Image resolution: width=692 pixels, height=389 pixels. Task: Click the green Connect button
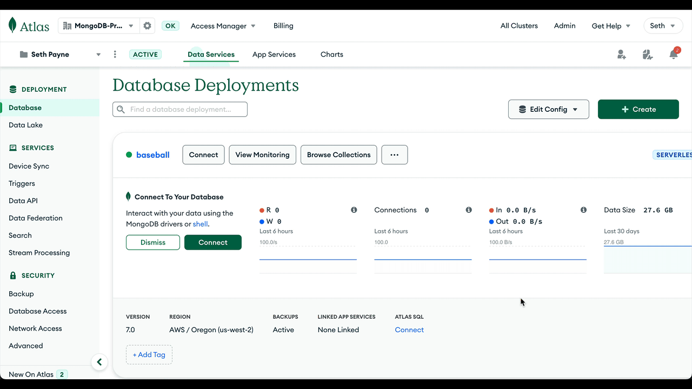click(x=213, y=242)
